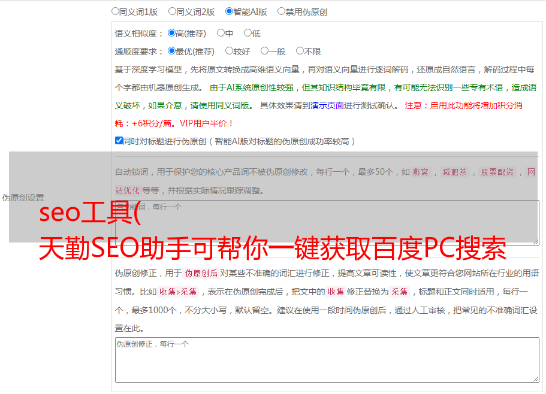Set 通顺度要求 to 最优(推荐)
The height and width of the screenshot is (394, 546).
point(171,51)
